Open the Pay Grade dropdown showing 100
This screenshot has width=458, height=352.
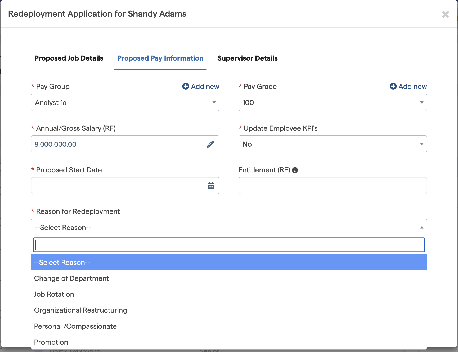pos(333,102)
